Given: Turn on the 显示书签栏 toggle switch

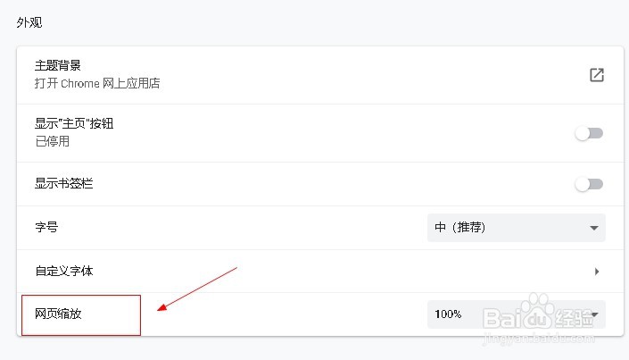Looking at the screenshot, I should [x=589, y=184].
